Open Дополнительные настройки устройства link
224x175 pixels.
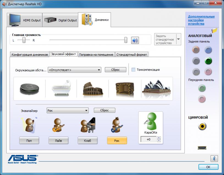tap(201, 20)
